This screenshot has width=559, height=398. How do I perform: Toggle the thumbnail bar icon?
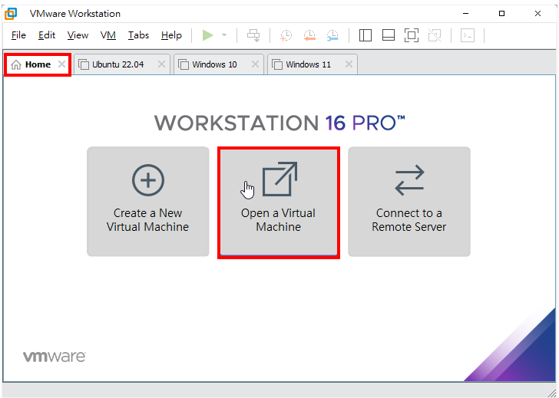(389, 35)
